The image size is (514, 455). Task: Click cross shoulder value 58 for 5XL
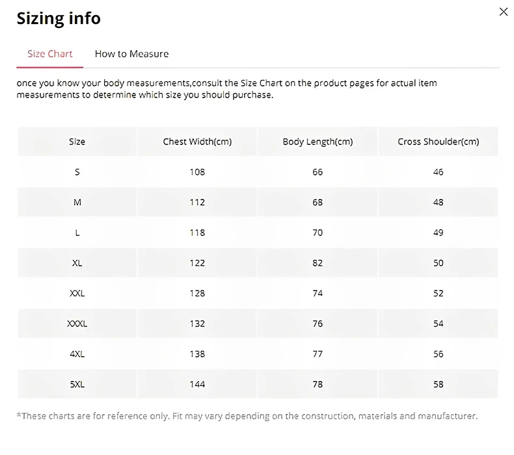click(438, 384)
